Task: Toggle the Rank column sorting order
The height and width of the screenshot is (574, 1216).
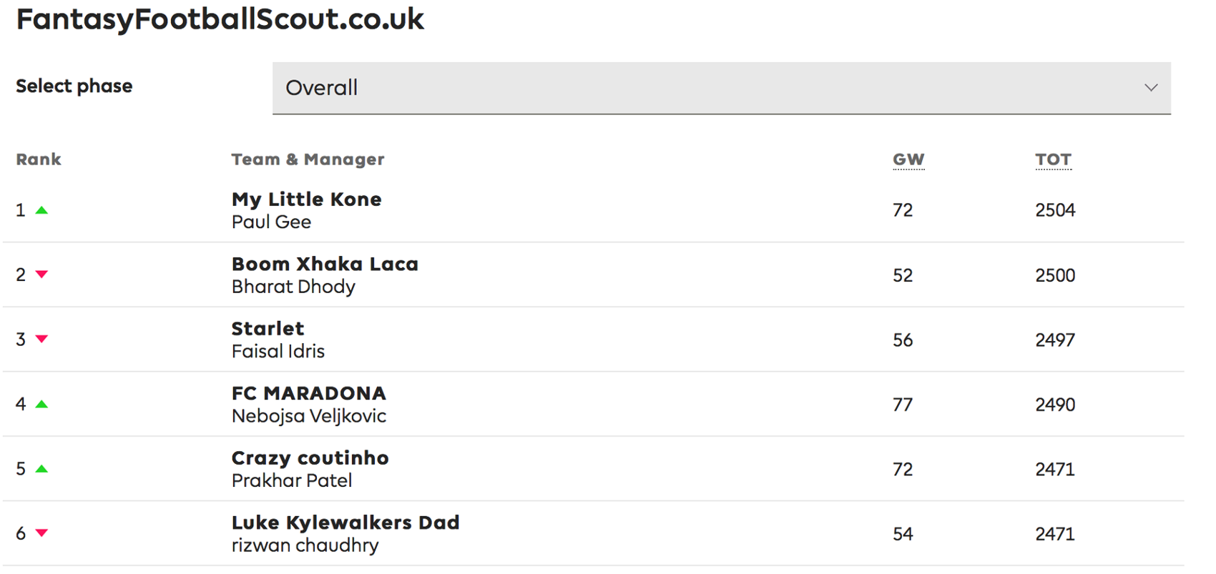Action: click(x=38, y=159)
